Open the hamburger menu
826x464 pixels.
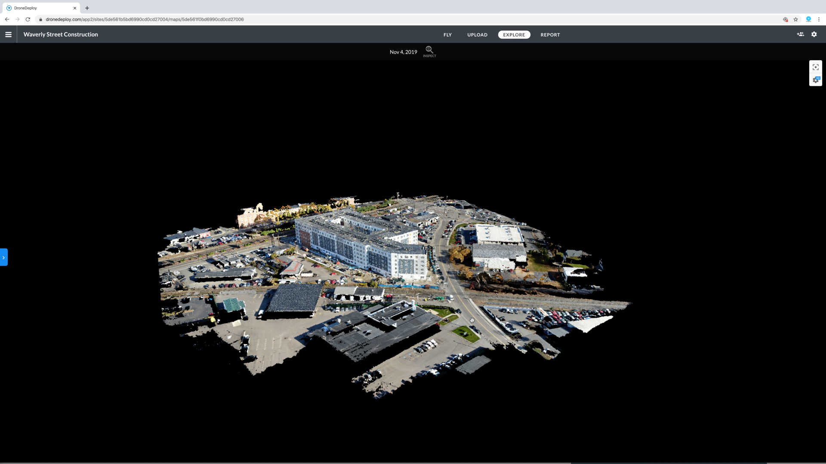click(8, 34)
